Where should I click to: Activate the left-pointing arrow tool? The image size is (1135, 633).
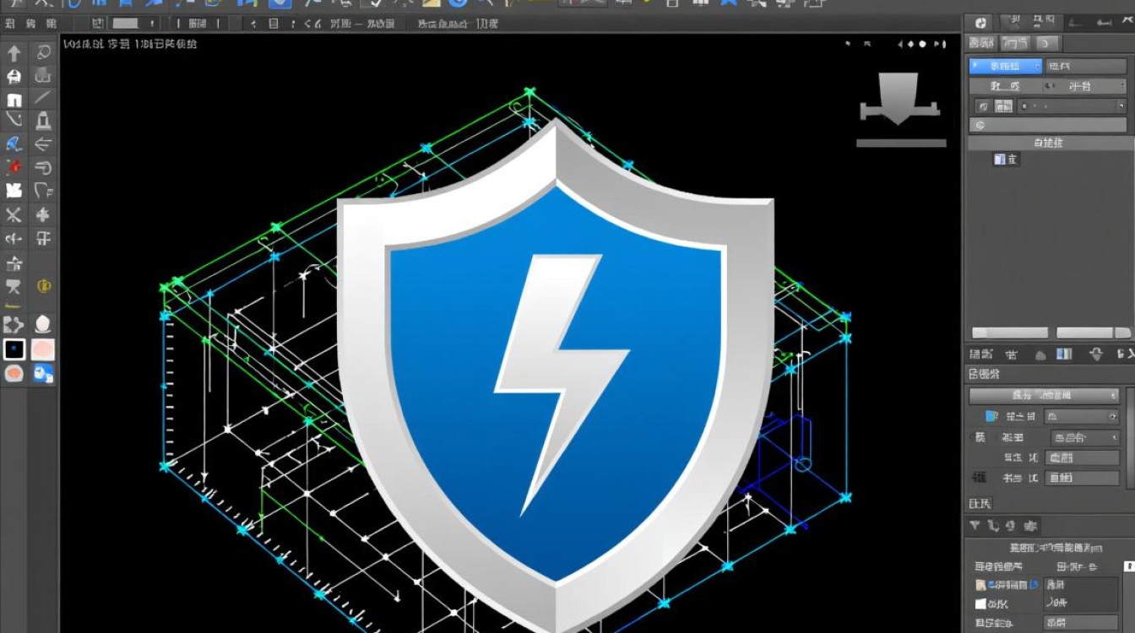pyautogui.click(x=43, y=143)
